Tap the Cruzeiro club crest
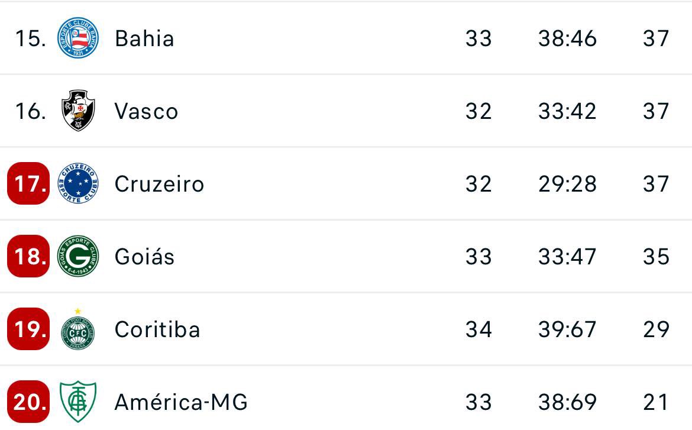Viewport: 692px width, 430px height. [77, 183]
